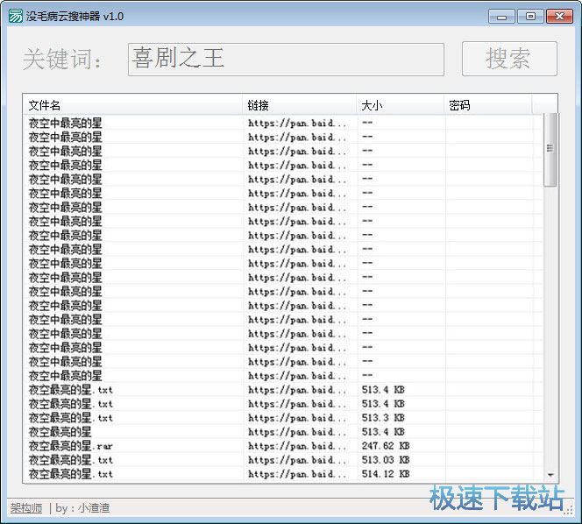582x524 pixels.
Task: Sort by 链接 column header
Action: [300, 105]
